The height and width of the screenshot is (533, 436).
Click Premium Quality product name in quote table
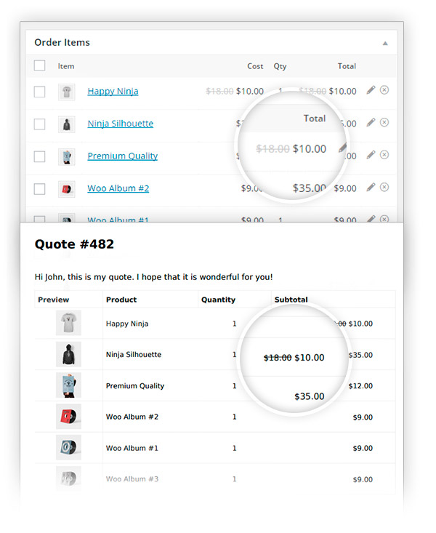pyautogui.click(x=135, y=386)
